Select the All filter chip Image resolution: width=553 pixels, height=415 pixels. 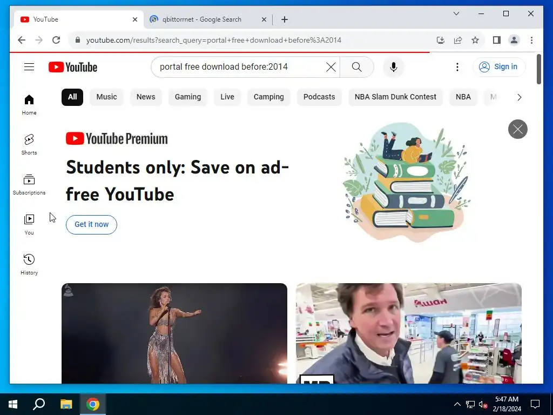click(x=72, y=97)
